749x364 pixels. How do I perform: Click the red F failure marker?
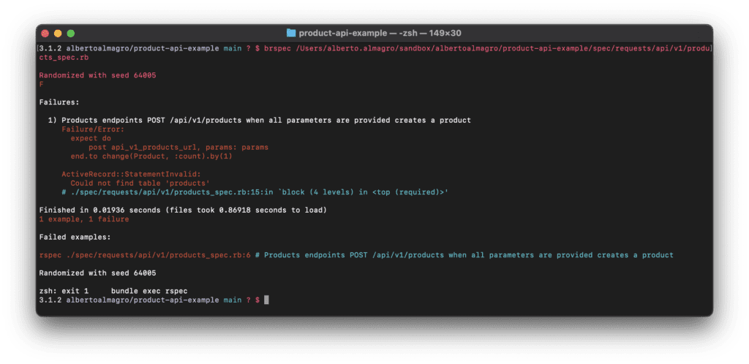(41, 85)
